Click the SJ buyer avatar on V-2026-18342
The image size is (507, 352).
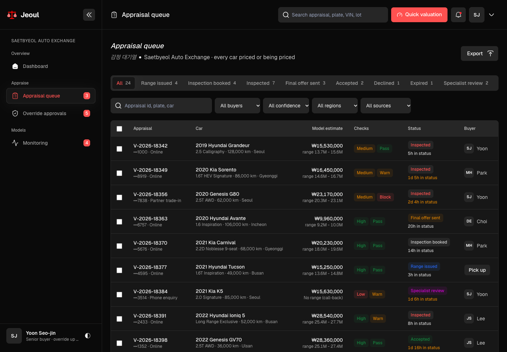[469, 149]
